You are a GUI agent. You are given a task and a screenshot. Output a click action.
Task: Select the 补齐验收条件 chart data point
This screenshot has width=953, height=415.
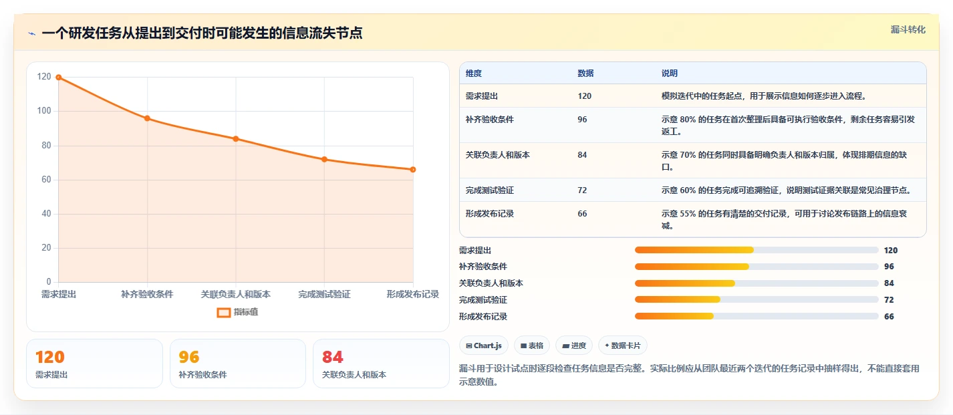(x=147, y=118)
